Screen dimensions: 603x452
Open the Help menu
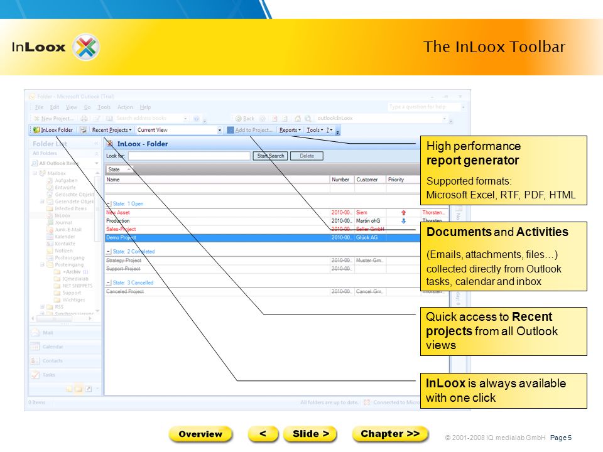click(145, 107)
